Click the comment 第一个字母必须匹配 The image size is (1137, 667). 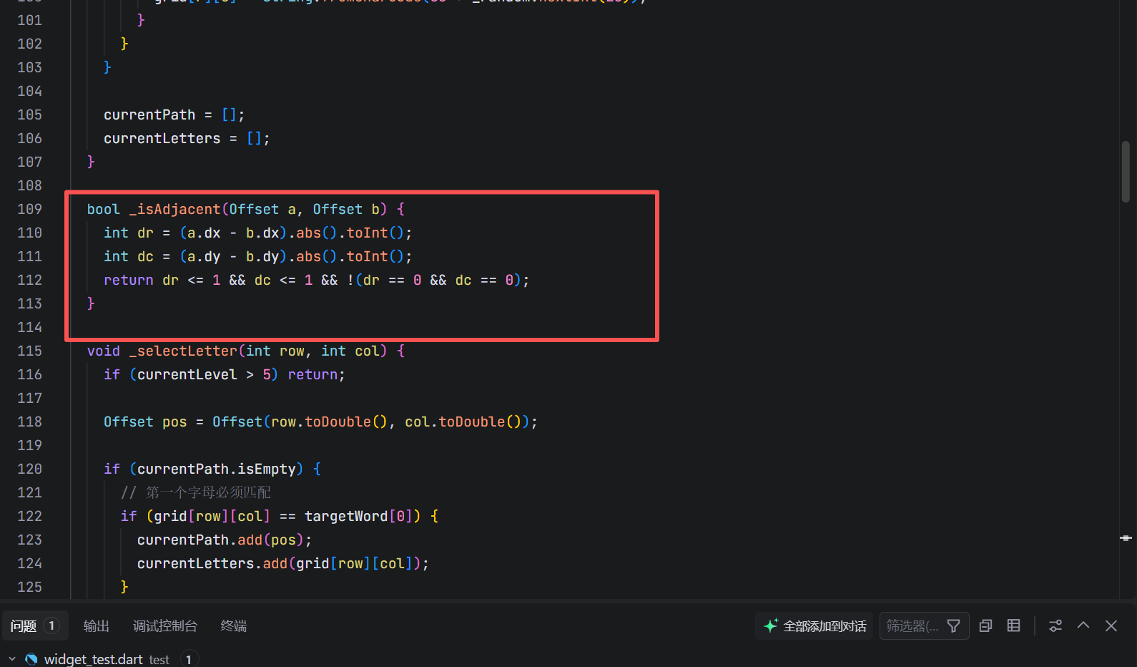pyautogui.click(x=208, y=492)
